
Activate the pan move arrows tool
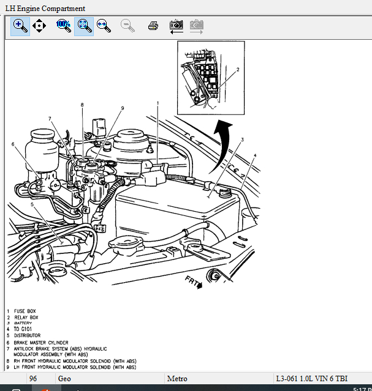coord(39,26)
